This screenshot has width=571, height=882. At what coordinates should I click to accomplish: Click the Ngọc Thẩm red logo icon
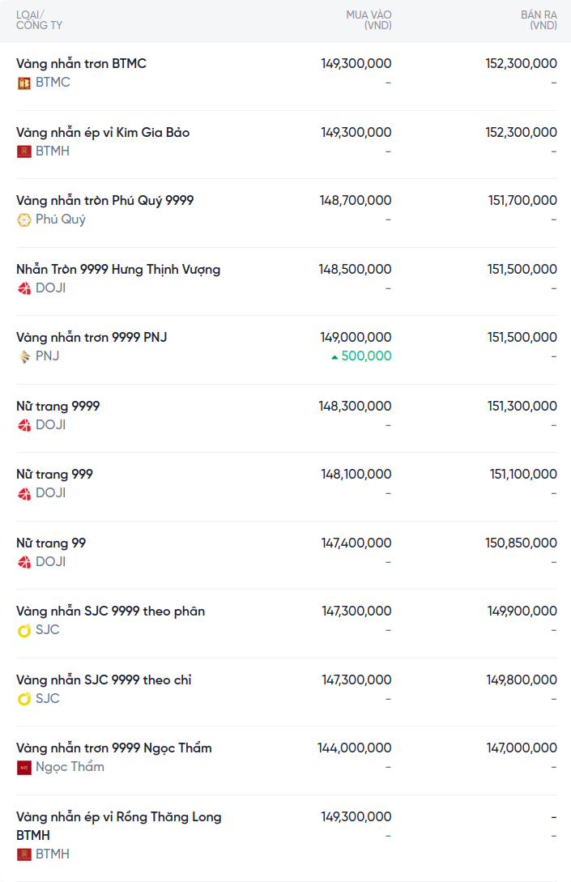tap(24, 767)
